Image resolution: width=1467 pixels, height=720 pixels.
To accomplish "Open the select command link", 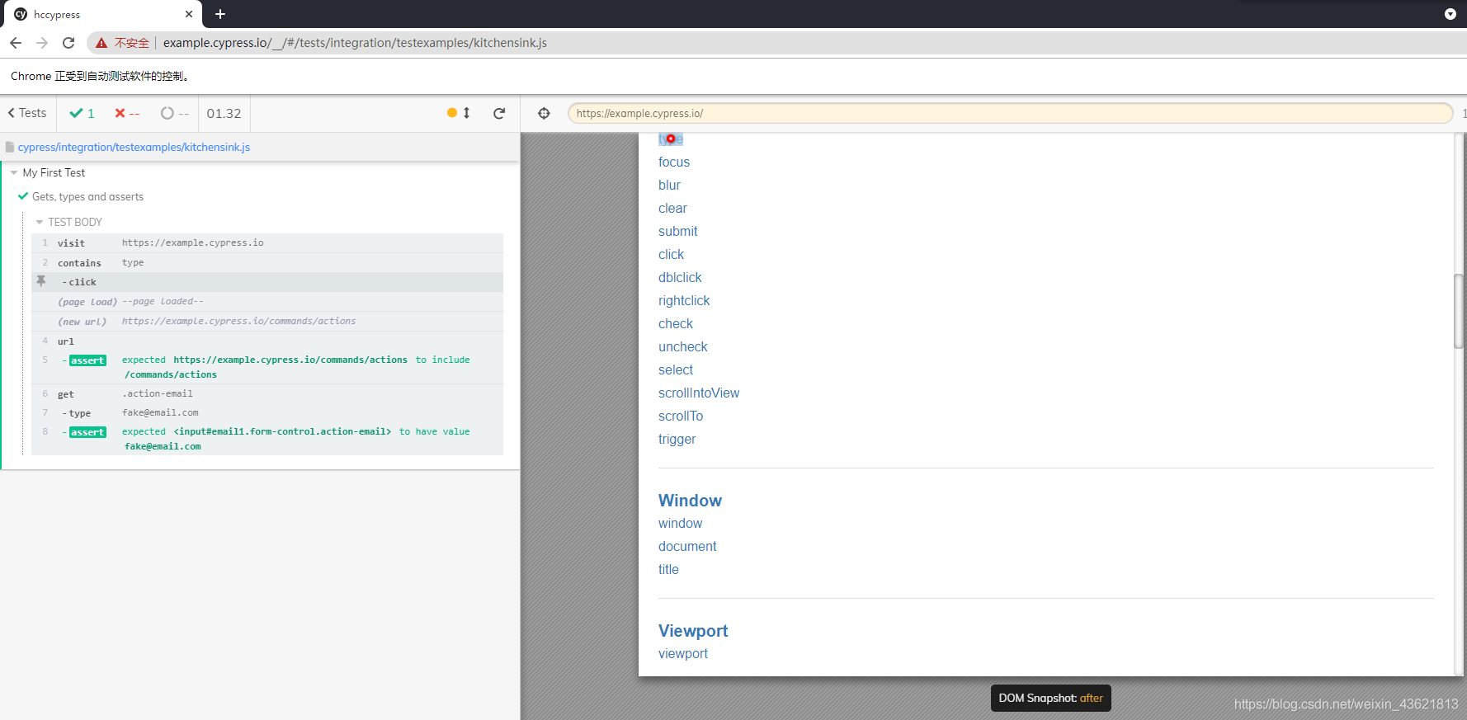I will pyautogui.click(x=676, y=370).
